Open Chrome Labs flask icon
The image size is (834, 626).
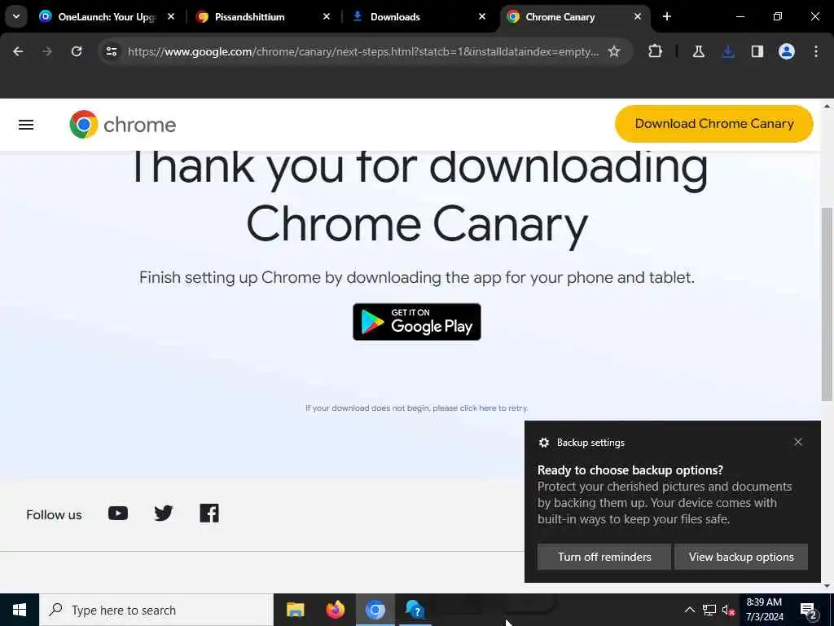tap(699, 51)
